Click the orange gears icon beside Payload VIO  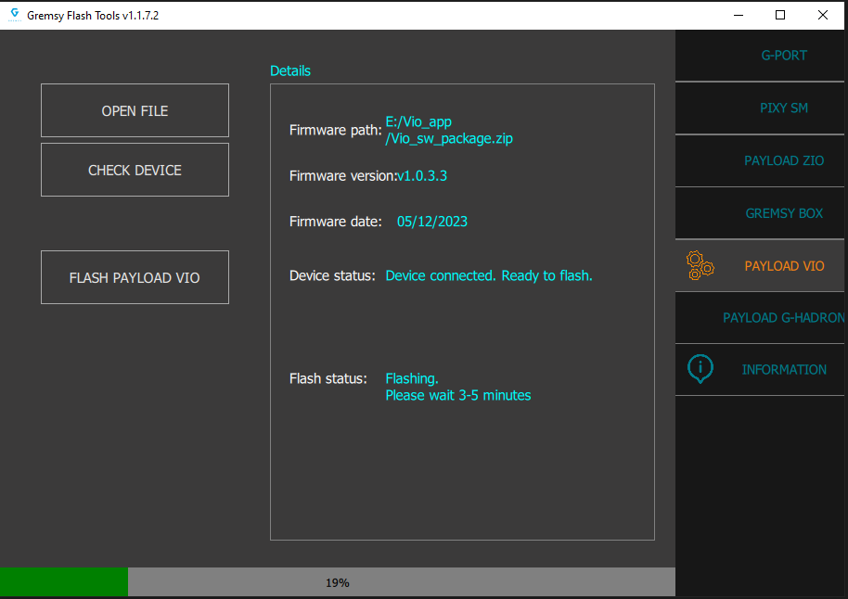click(x=700, y=265)
